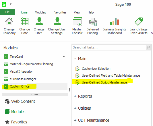
Task: Open the Favorites ribbon tab
Action: point(60,12)
